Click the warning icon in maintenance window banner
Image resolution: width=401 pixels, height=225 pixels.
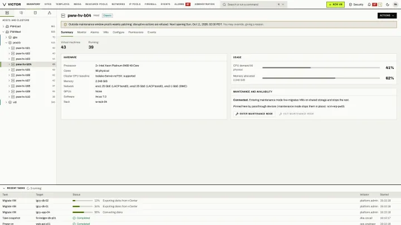(65, 24)
